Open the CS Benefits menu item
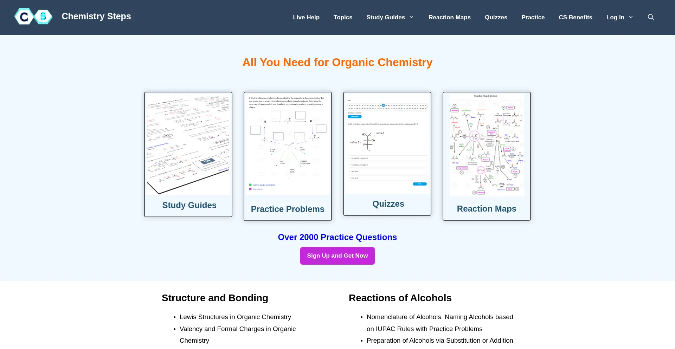Image resolution: width=675 pixels, height=349 pixels. coord(575,17)
